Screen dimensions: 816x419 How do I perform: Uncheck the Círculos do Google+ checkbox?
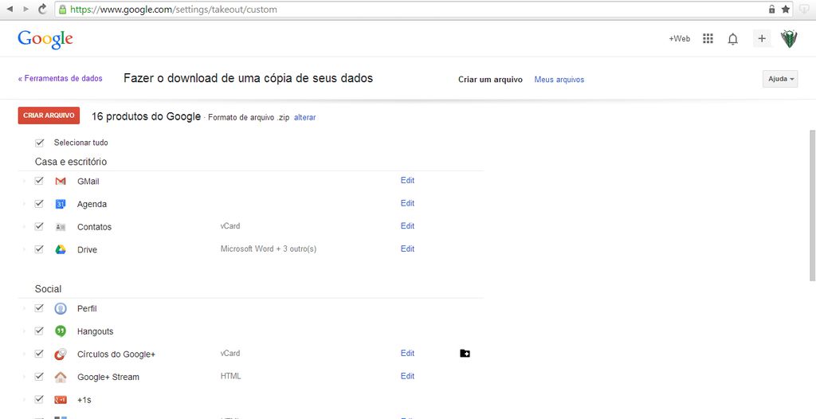[39, 354]
